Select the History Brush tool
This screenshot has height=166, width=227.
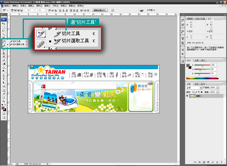[x=4, y=57]
